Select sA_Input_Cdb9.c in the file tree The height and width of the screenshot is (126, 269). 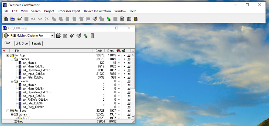click(34, 74)
